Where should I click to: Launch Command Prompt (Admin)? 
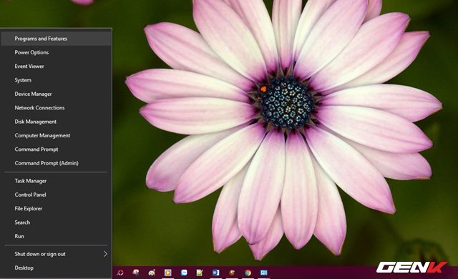click(x=56, y=163)
